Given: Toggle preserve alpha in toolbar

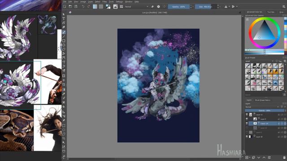Looking at the screenshot, I should [158, 7].
